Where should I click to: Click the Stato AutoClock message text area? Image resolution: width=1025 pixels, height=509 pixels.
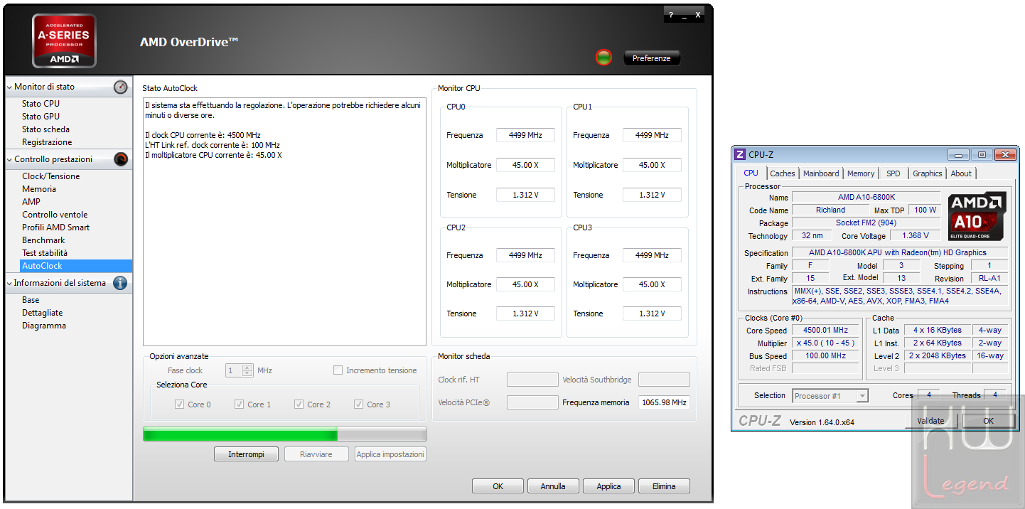284,222
